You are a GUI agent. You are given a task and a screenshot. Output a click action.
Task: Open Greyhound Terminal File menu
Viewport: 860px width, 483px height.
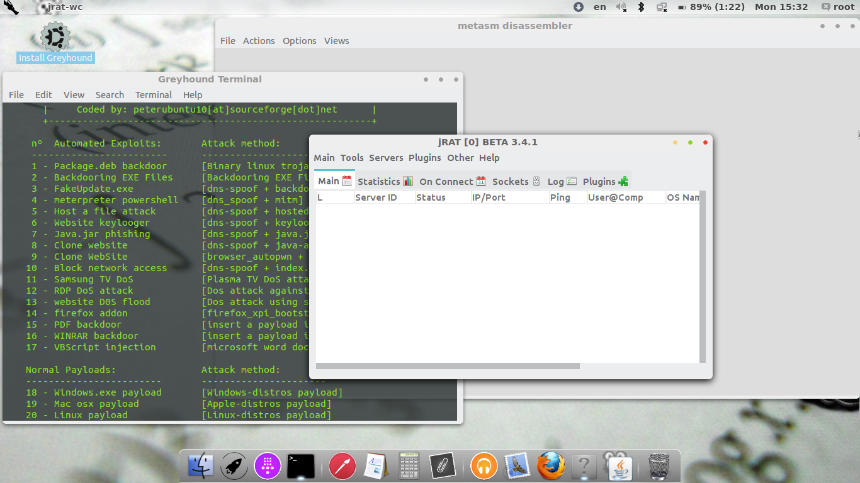coord(16,95)
